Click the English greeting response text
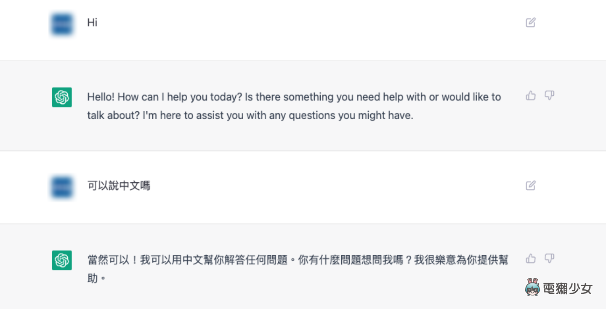 pyautogui.click(x=293, y=106)
